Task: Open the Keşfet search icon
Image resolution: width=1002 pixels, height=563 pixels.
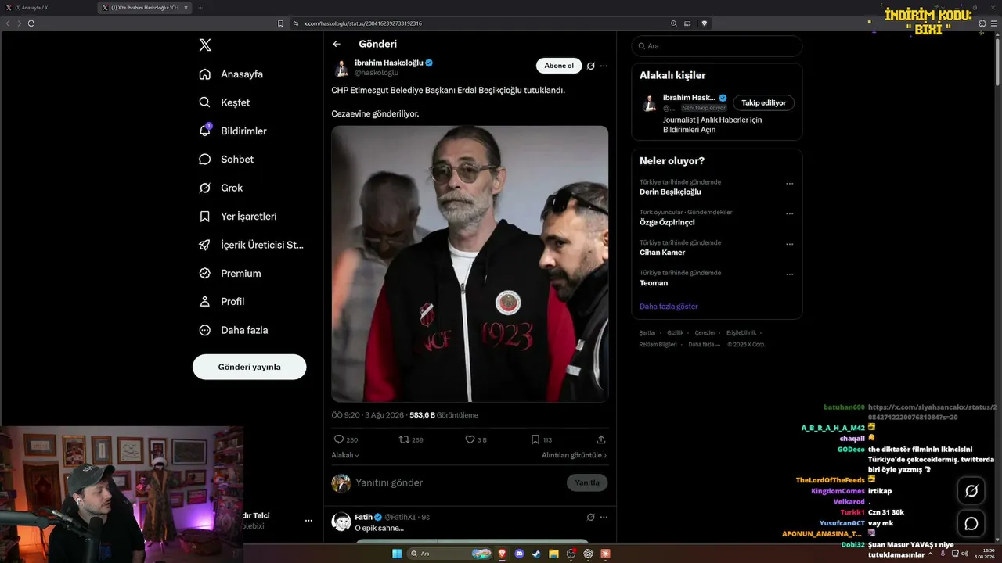Action: point(205,102)
